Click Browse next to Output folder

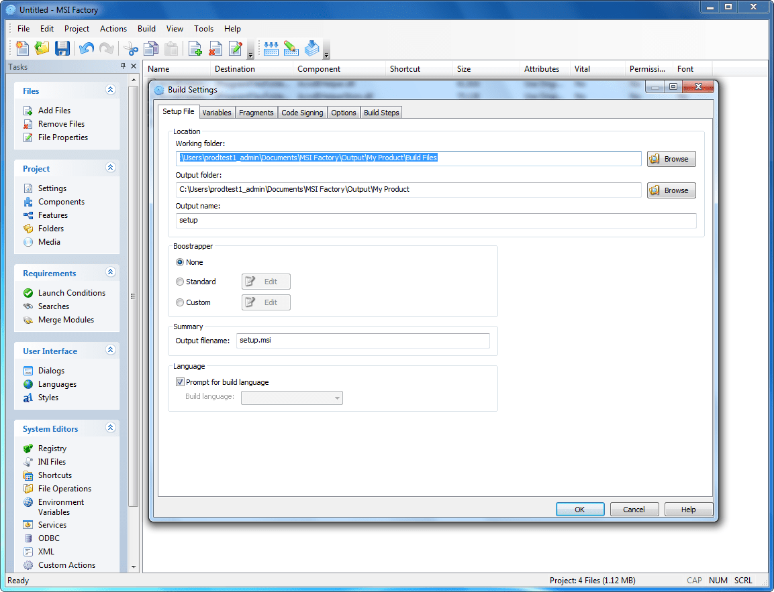(671, 190)
